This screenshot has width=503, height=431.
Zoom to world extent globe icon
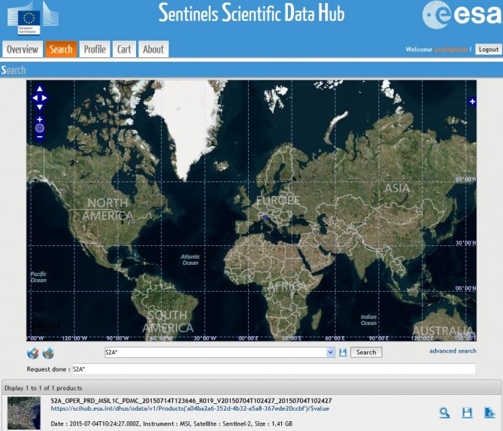[39, 128]
